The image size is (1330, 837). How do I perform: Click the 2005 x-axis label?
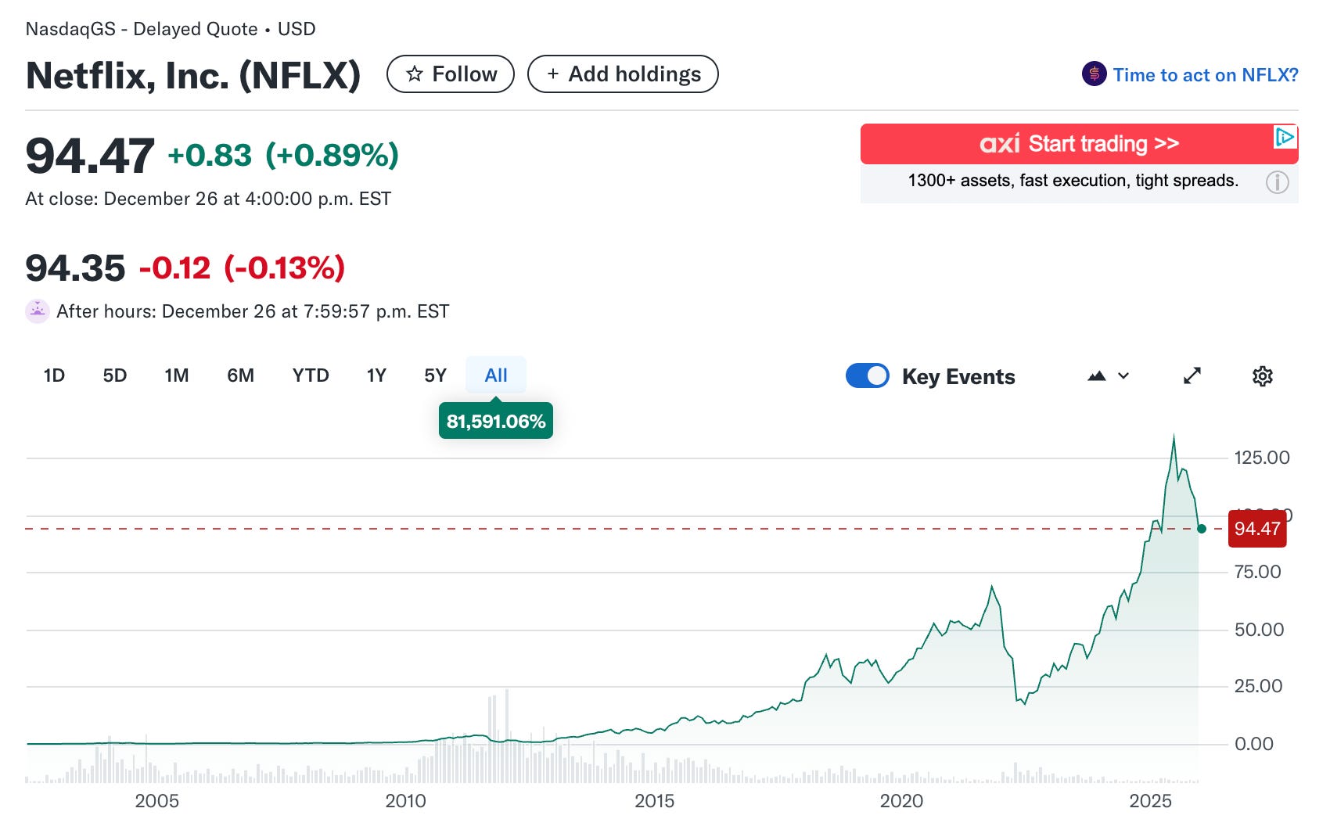[156, 801]
